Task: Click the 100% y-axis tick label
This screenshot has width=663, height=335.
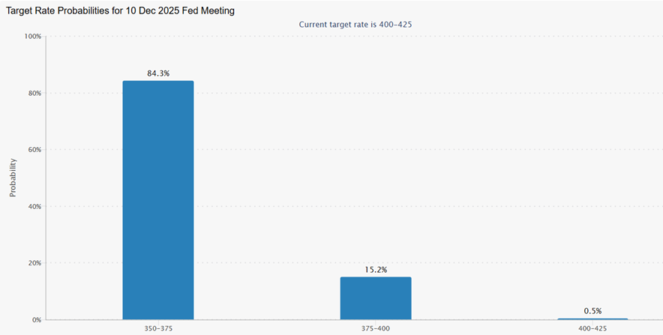Action: [x=33, y=37]
